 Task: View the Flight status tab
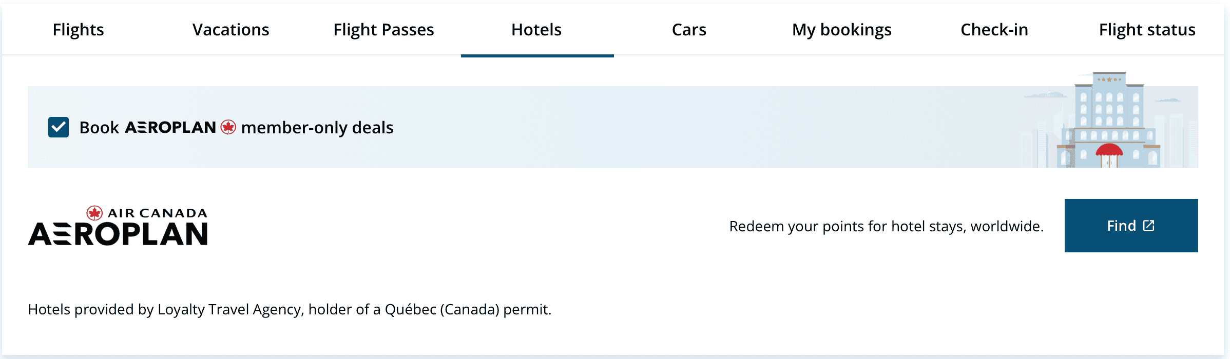click(x=1147, y=30)
